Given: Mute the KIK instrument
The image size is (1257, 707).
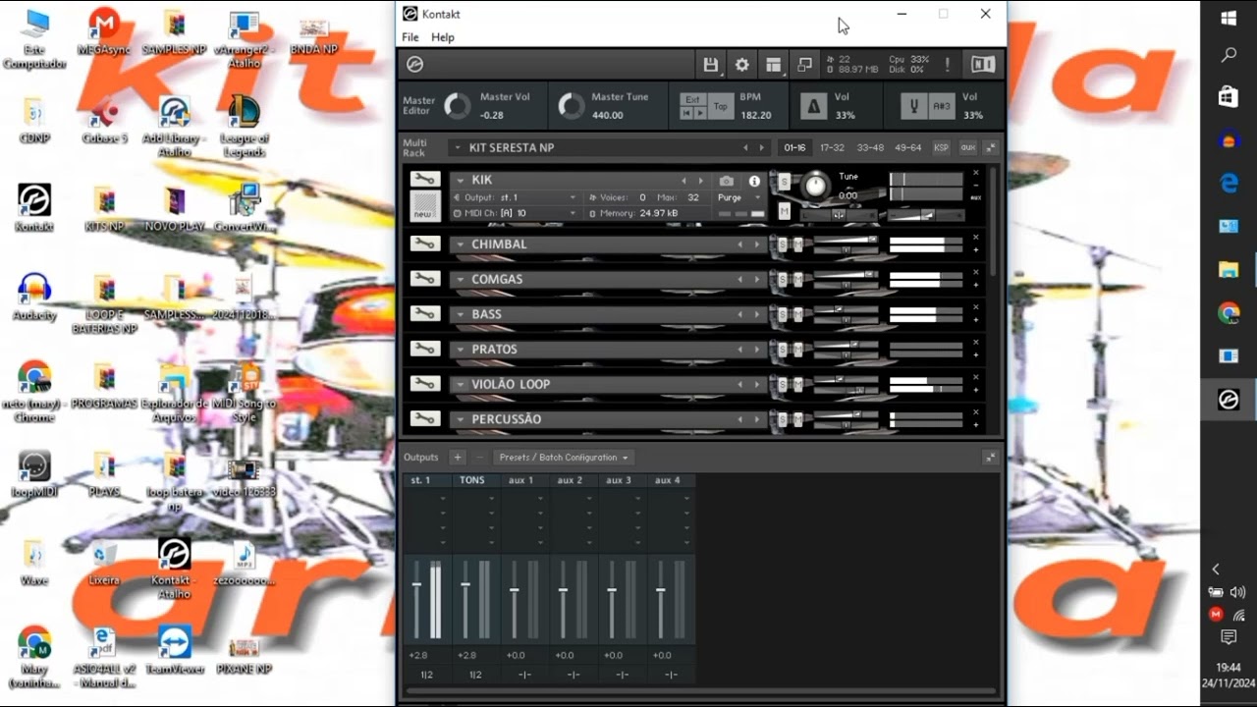Looking at the screenshot, I should [x=784, y=211].
